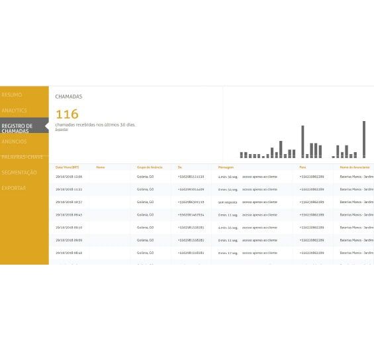Open Segmentação from the sidebar
This screenshot has height=350, width=374.
pos(19,173)
